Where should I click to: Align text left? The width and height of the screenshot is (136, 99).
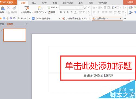(x=94, y=12)
